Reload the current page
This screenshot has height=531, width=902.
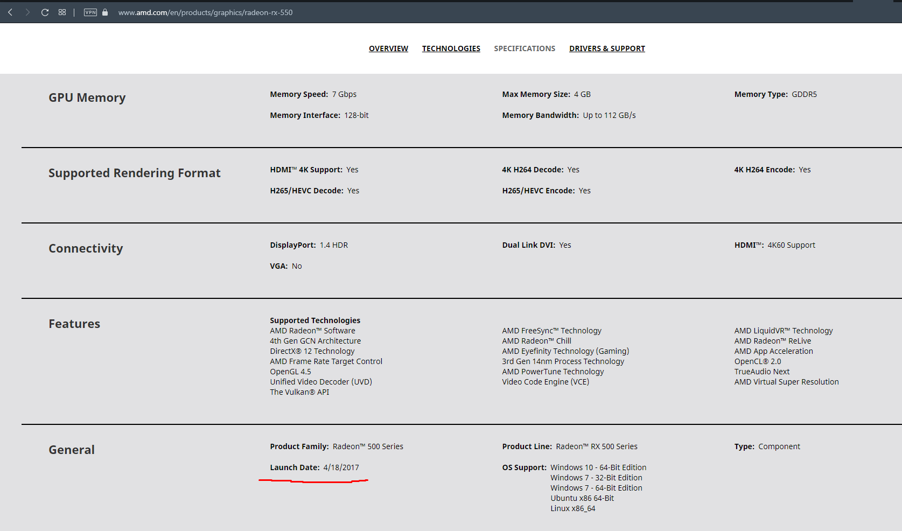(x=45, y=12)
